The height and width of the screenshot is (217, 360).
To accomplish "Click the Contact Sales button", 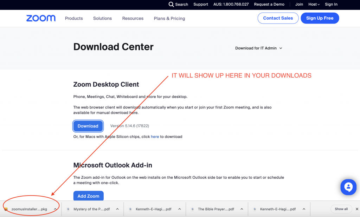I will coord(278,18).
